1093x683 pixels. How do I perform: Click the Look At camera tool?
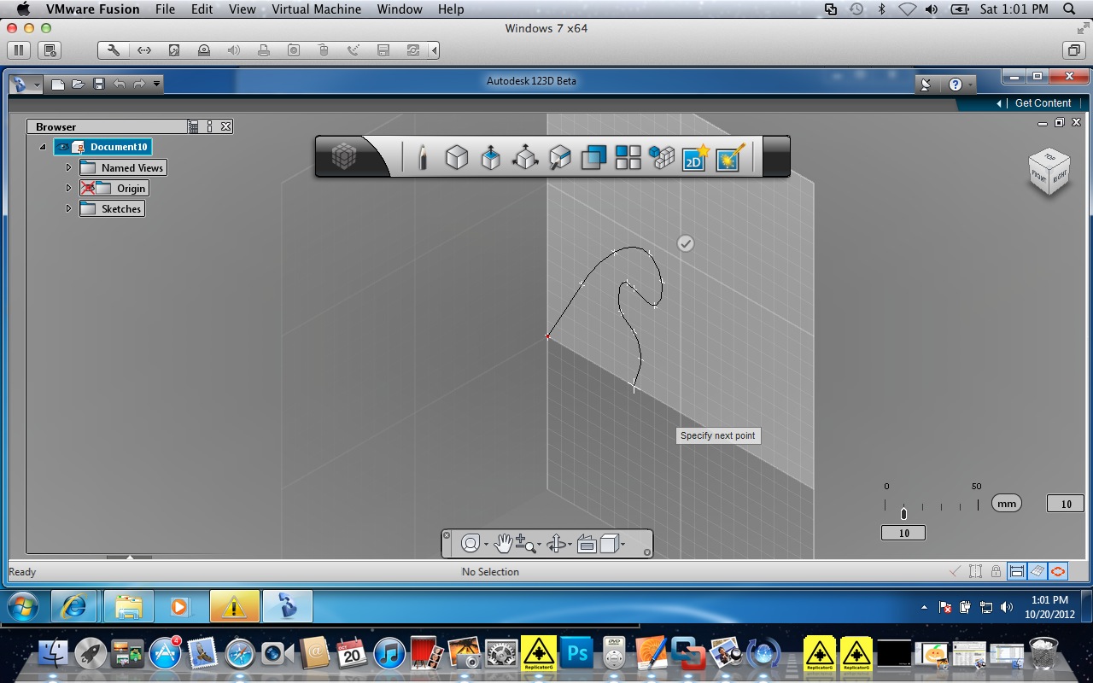point(586,543)
